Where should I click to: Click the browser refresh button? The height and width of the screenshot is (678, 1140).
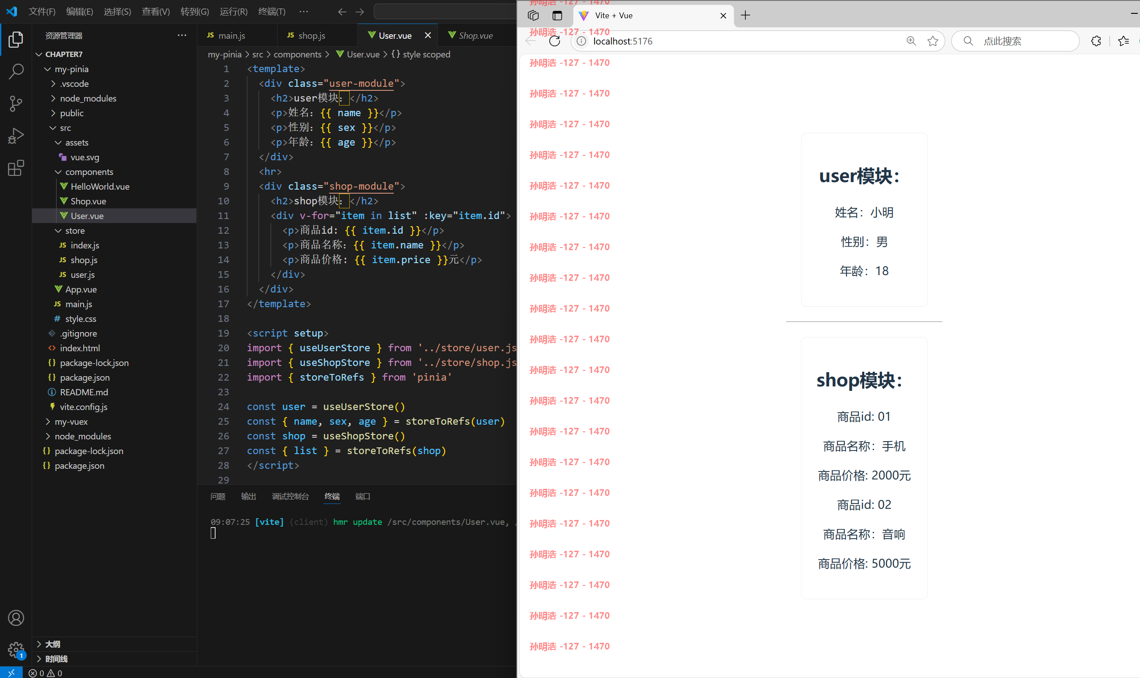pos(555,41)
